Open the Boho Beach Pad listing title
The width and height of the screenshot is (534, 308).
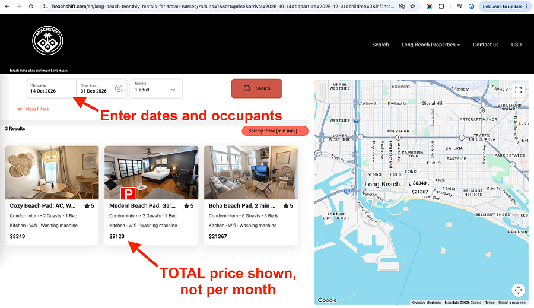pos(242,206)
